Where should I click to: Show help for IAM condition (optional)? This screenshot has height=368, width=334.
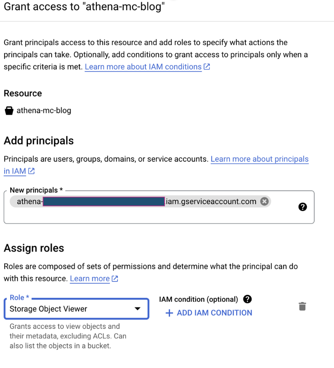pos(248,299)
